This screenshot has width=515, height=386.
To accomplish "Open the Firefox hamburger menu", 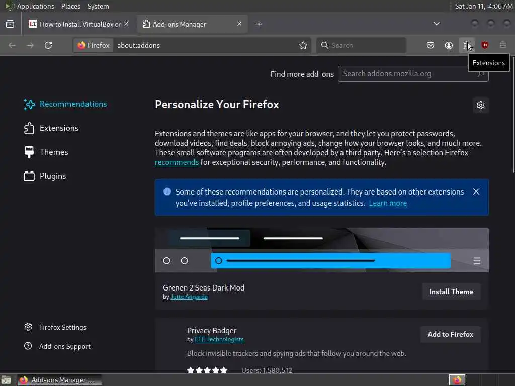I will (503, 45).
